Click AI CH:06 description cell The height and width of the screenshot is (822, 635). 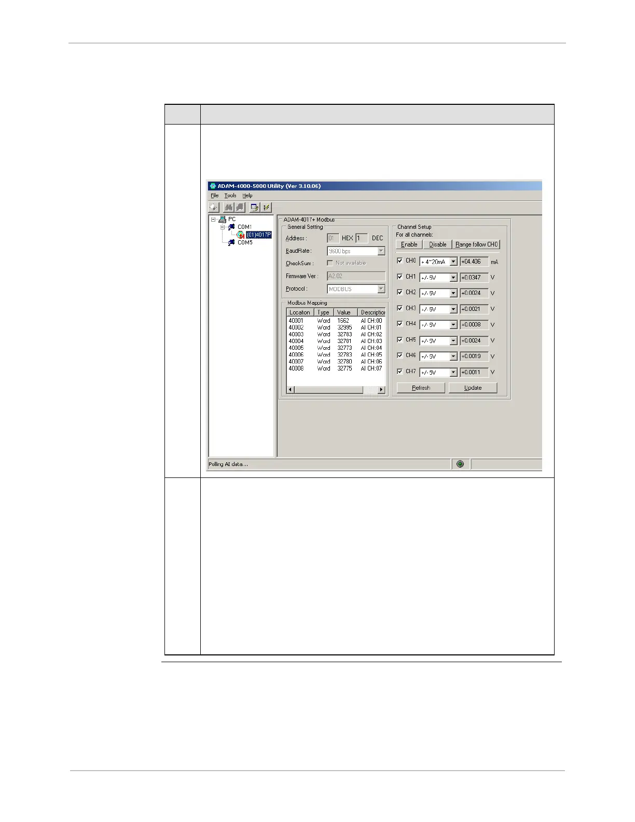coord(371,362)
